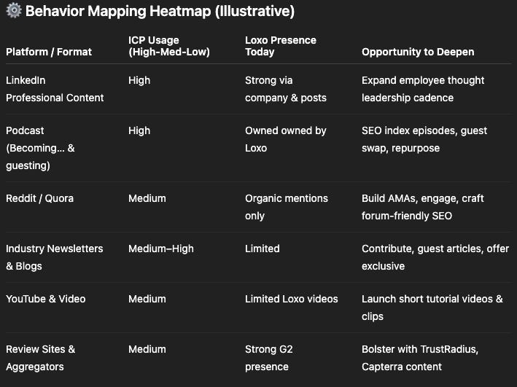
Task: Click 'Medium' usage cell in Review Sites row
Action: [147, 349]
